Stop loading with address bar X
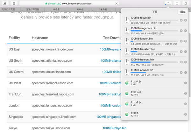 coord(117,3)
